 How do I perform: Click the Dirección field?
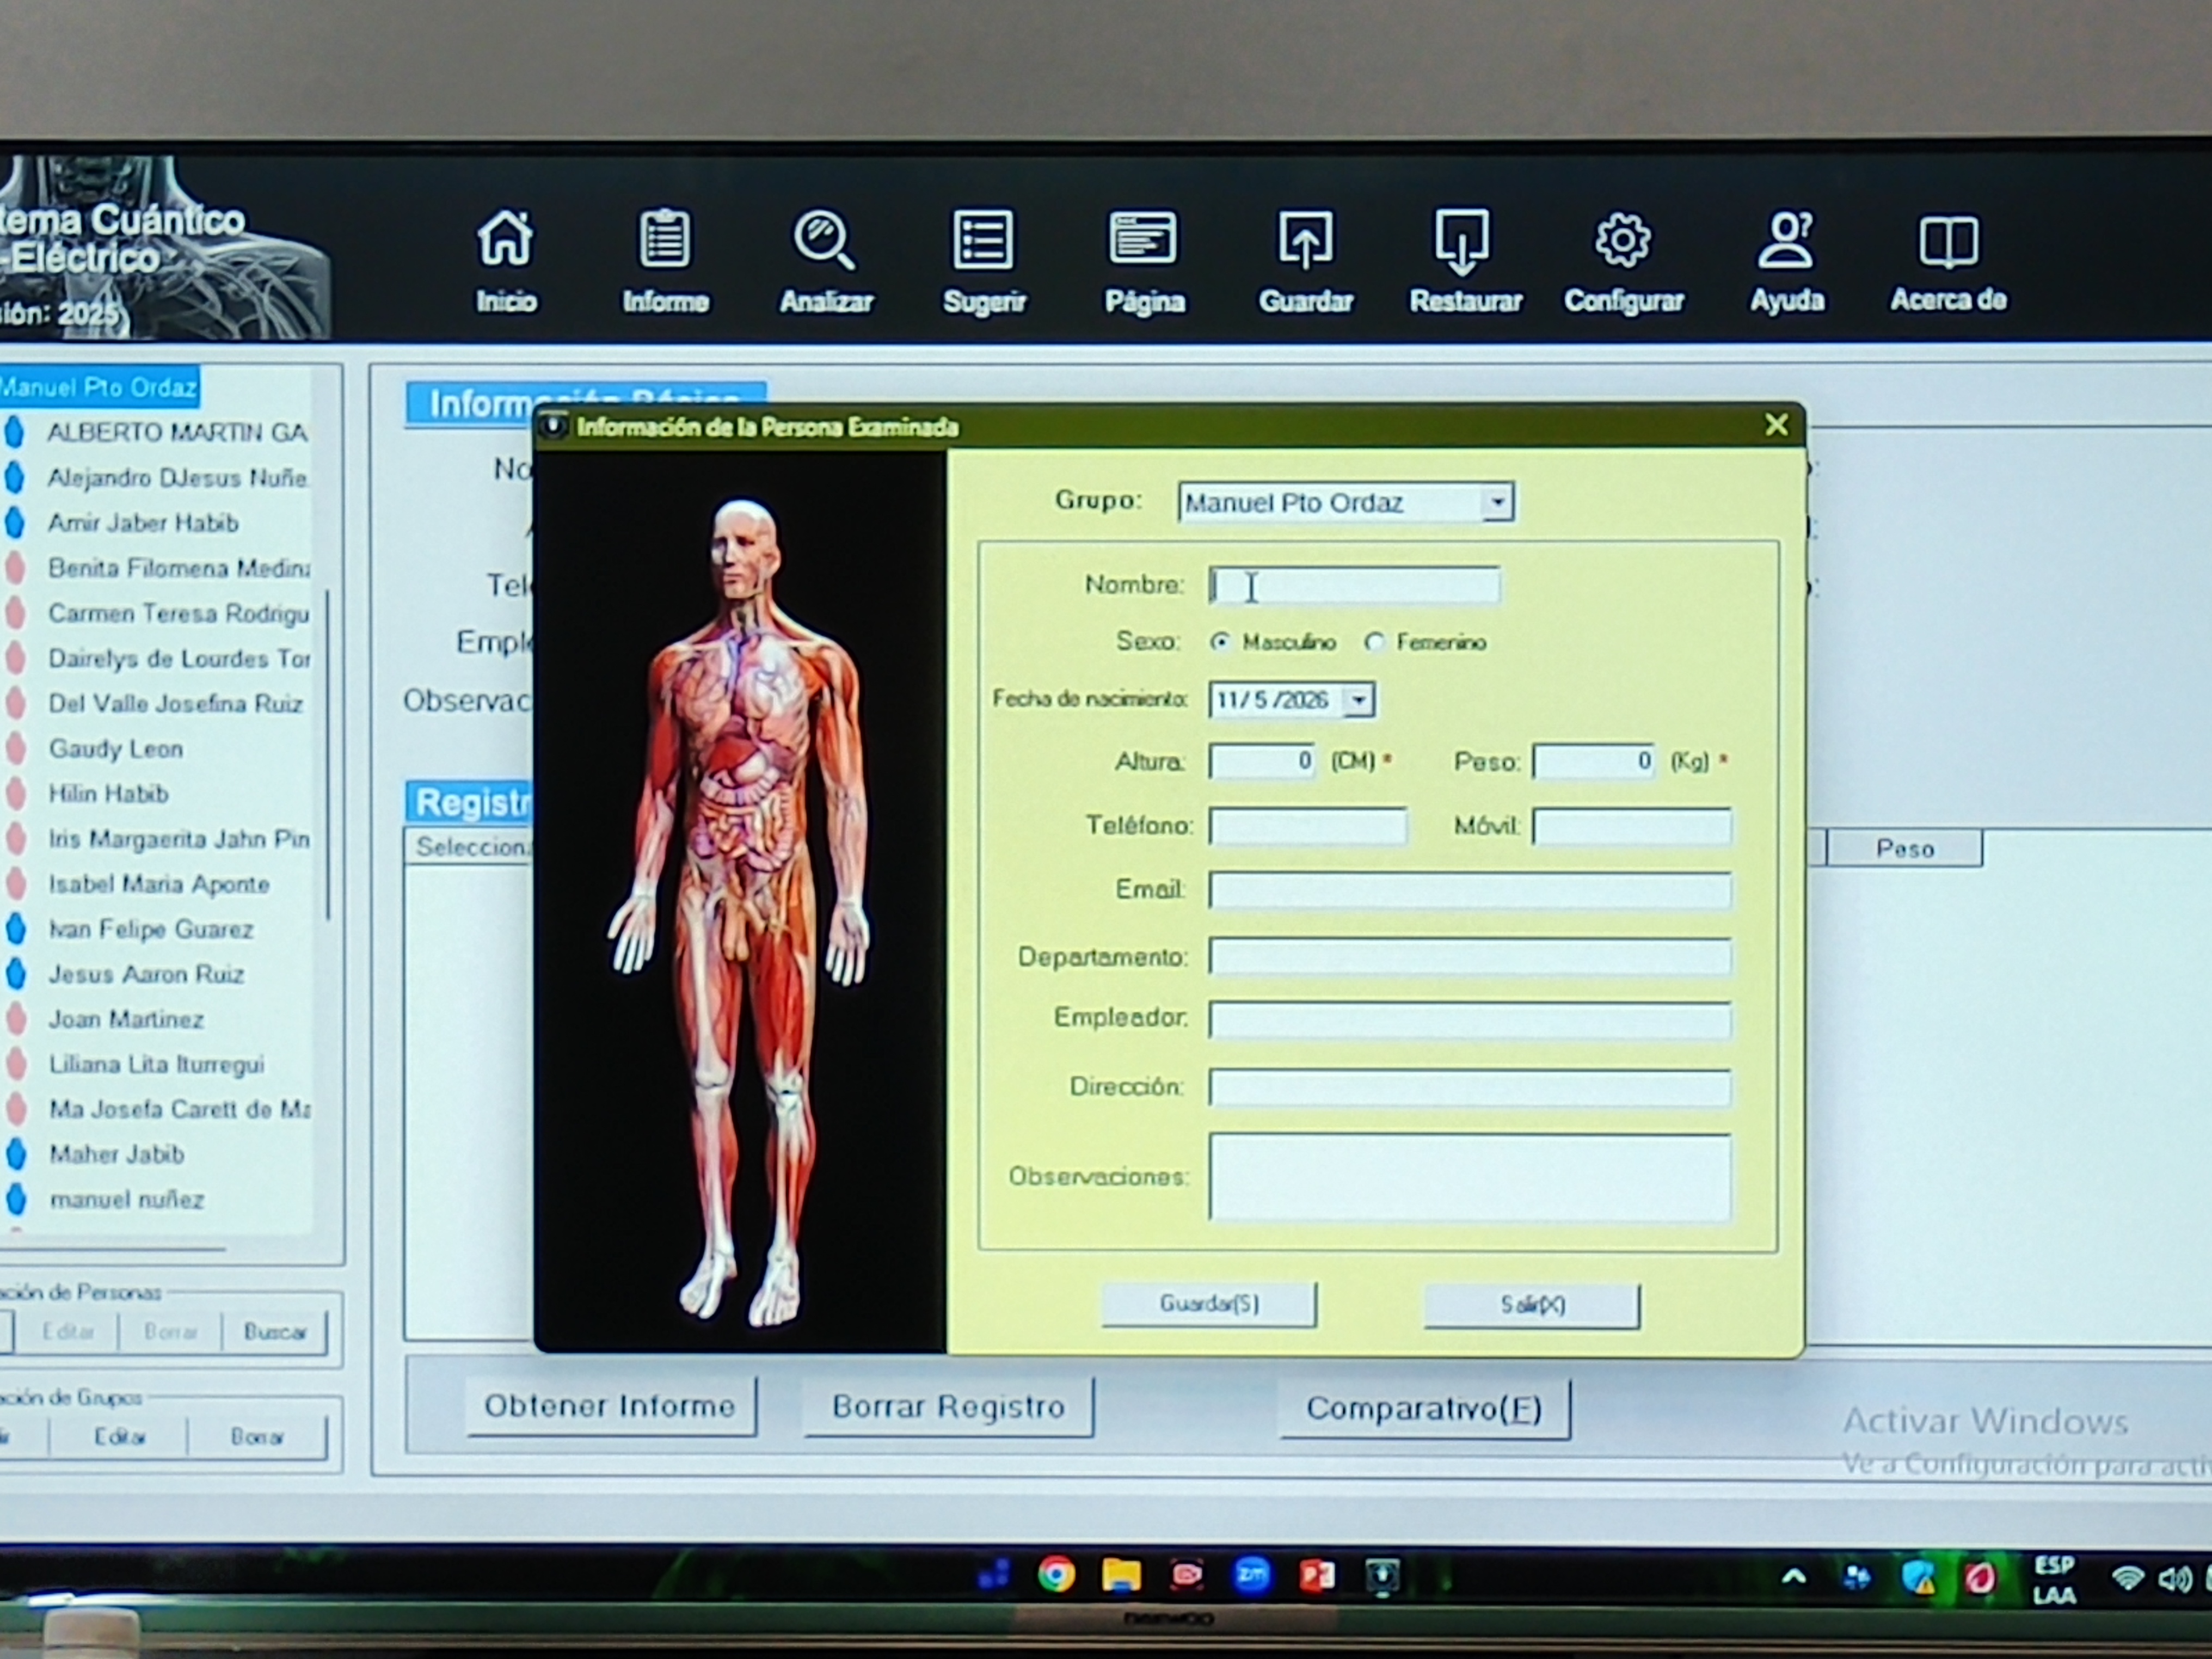1470,1088
